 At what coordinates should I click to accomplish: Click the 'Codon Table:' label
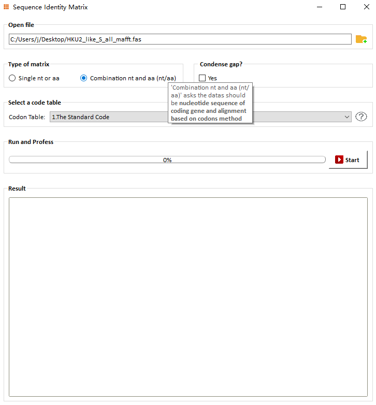[27, 117]
